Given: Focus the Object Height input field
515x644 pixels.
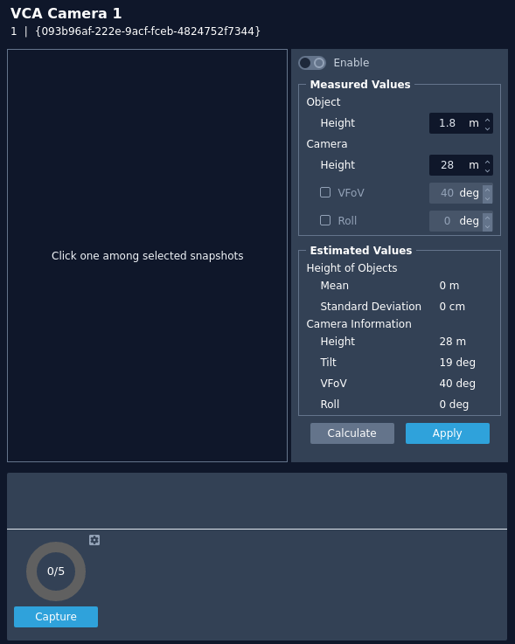Looking at the screenshot, I should click(456, 123).
